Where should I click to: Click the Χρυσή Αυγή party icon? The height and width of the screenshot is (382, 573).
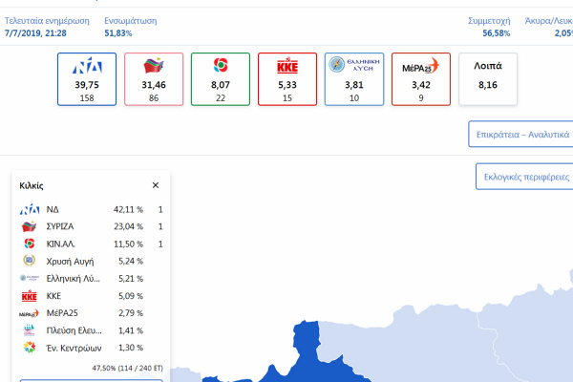click(x=30, y=261)
